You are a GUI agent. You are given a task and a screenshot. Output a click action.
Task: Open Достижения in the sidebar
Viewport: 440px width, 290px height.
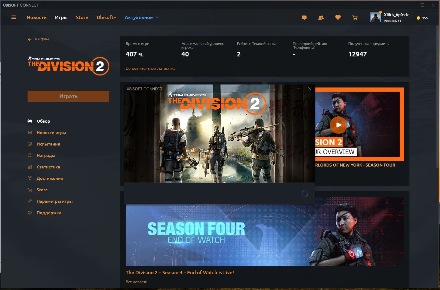(x=50, y=179)
